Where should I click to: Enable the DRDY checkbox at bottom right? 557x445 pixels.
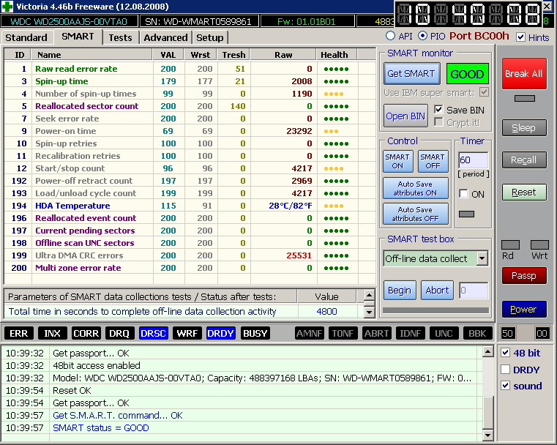tap(506, 370)
